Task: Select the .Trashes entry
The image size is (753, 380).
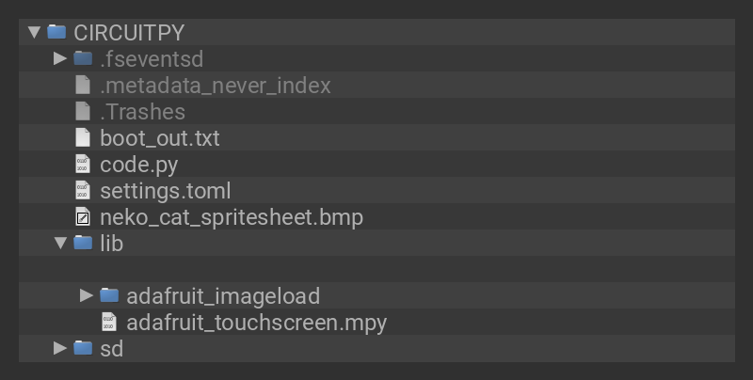Action: pyautogui.click(x=142, y=111)
